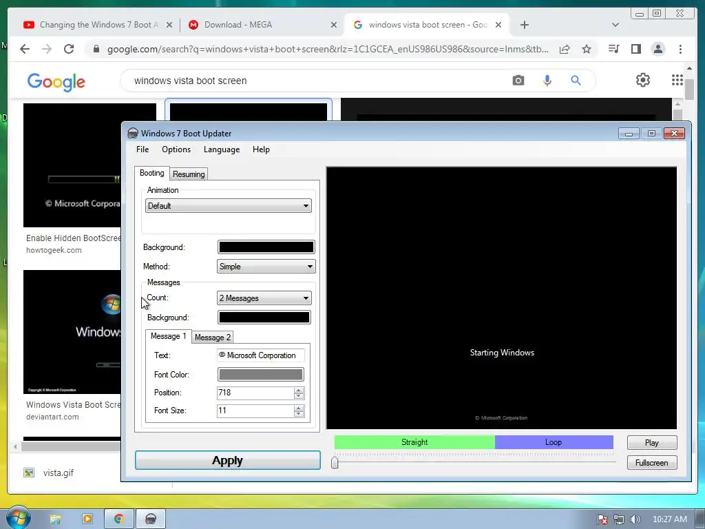705x529 pixels.
Task: Open the File menu in Boot Updater
Action: (x=143, y=149)
